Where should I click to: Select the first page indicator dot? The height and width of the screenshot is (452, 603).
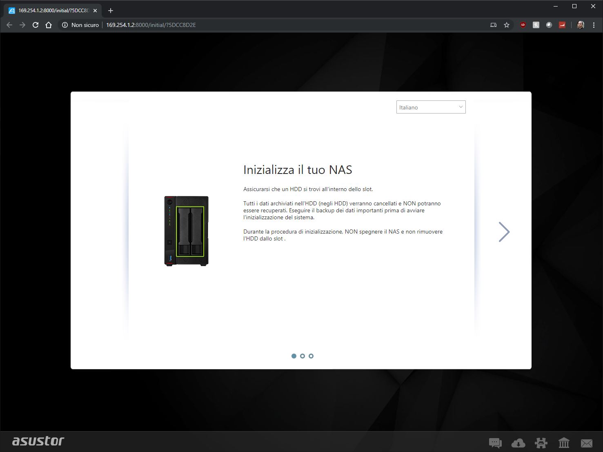coord(294,356)
